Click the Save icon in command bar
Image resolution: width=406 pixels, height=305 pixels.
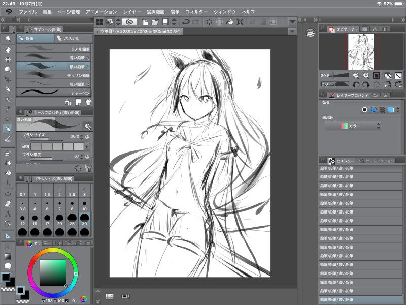[x=165, y=22]
